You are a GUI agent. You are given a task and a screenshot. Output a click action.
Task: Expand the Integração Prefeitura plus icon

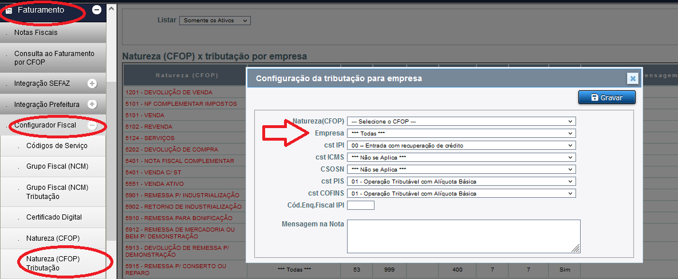pyautogui.click(x=92, y=104)
